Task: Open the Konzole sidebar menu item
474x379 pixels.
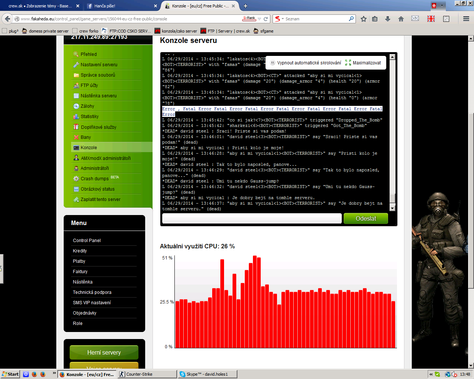Action: coord(89,148)
